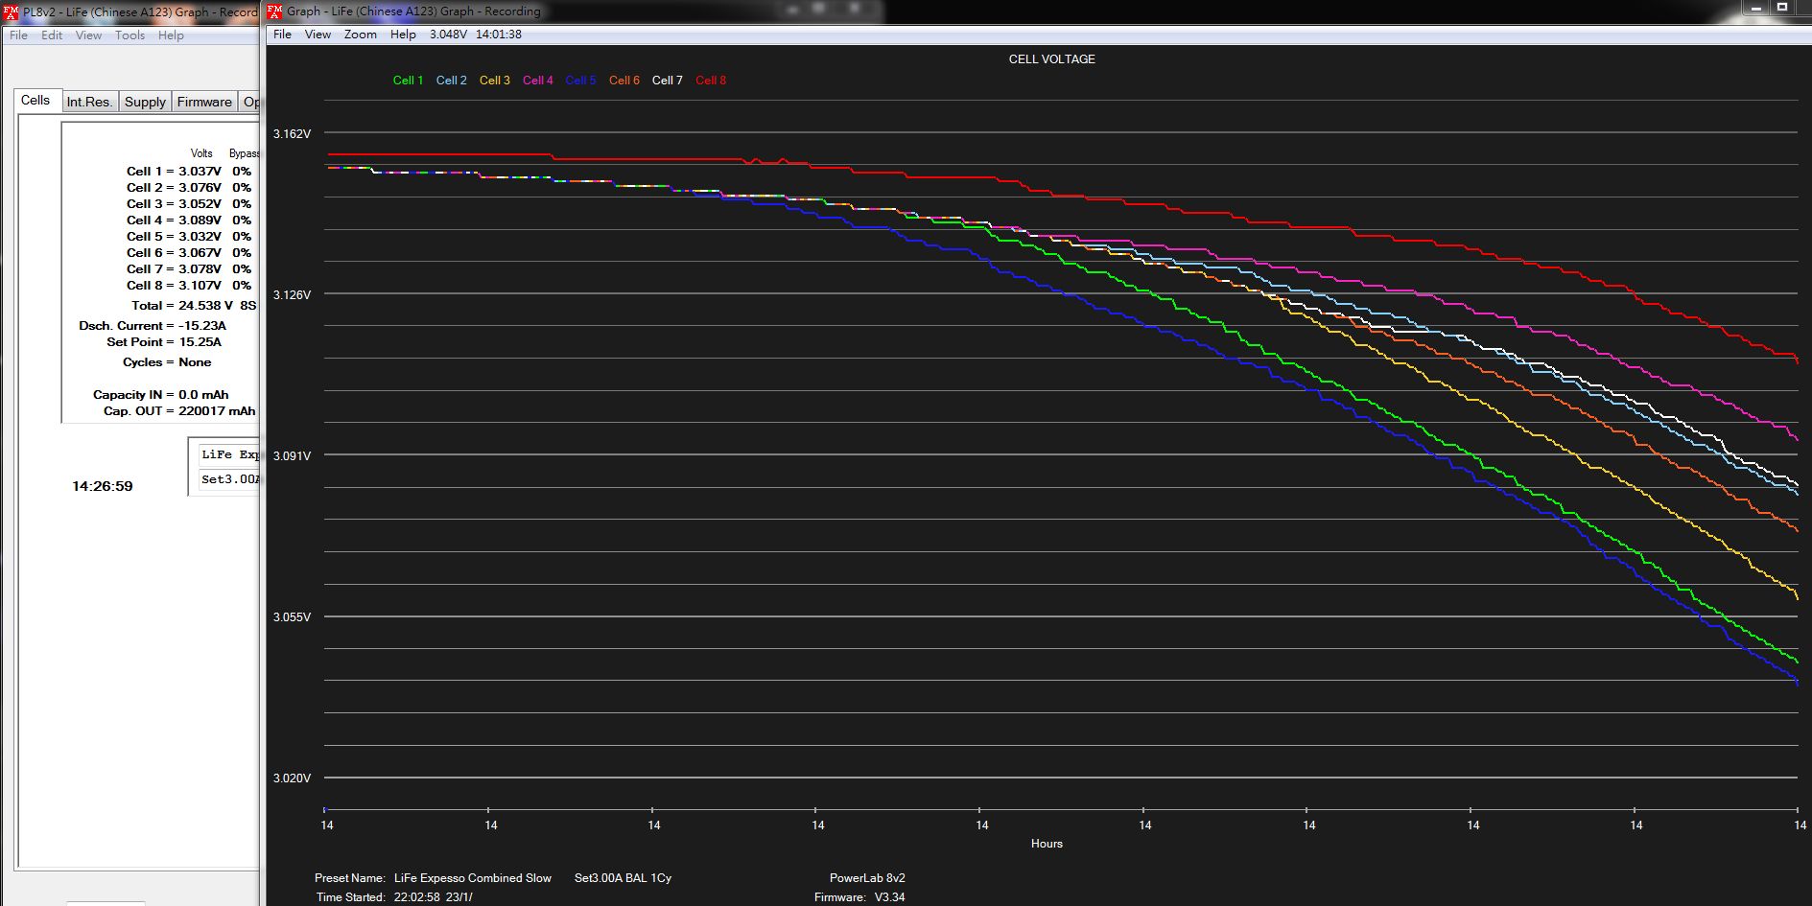Open the Firmware tab
Image resolution: width=1812 pixels, height=906 pixels.
tap(204, 102)
